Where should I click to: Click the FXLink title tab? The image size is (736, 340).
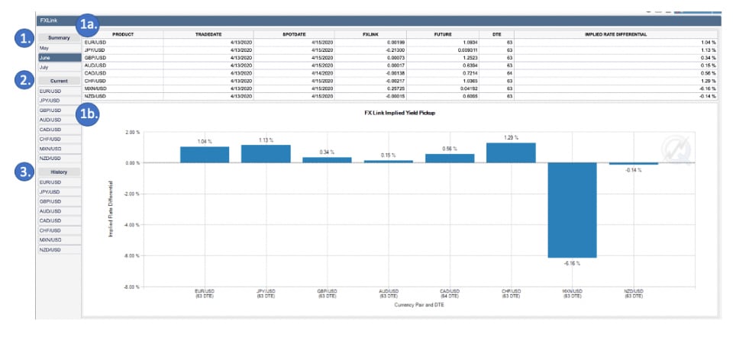pyautogui.click(x=49, y=21)
